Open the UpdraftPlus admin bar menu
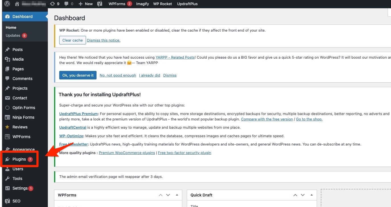 point(187,4)
